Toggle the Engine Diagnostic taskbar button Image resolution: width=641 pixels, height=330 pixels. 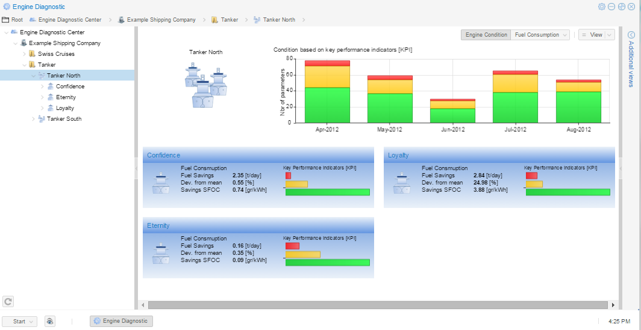(121, 321)
